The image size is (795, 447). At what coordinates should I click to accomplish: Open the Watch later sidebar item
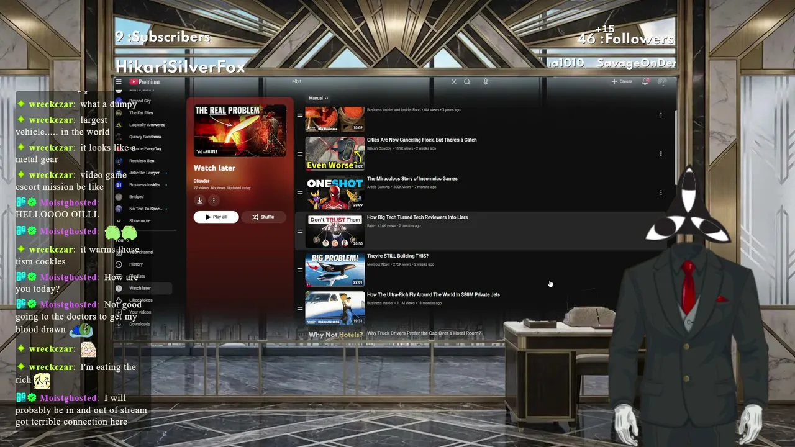coord(142,288)
